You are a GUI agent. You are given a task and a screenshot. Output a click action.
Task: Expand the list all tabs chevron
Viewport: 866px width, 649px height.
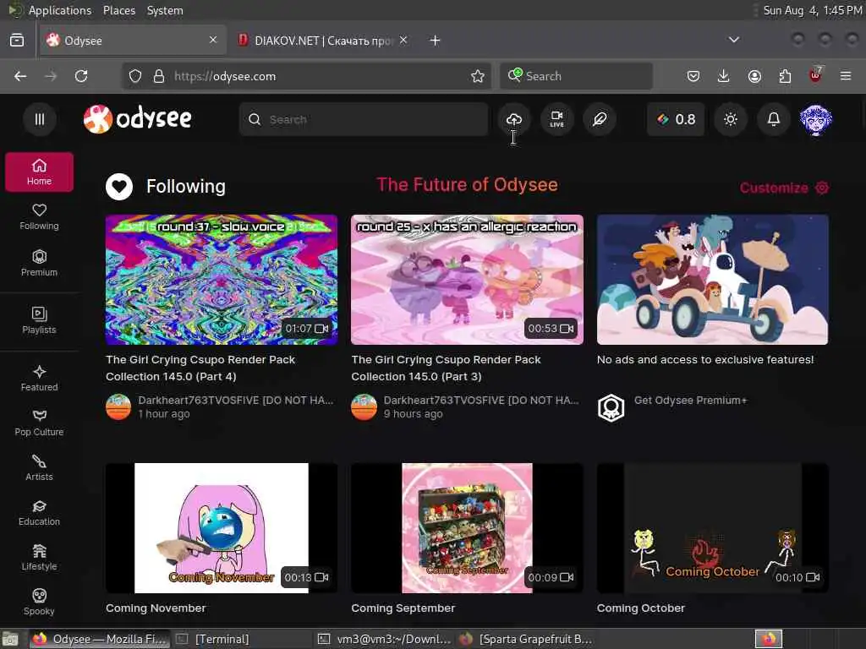click(734, 40)
